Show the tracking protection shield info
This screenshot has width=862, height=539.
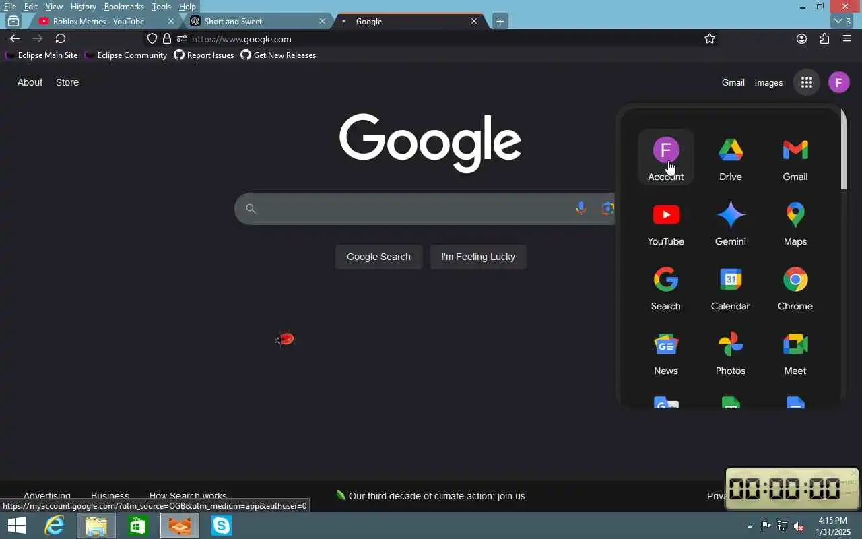click(x=152, y=39)
